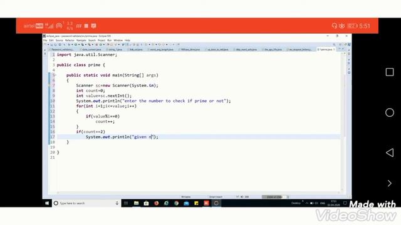Click the 'if(count==2)' code line
Image resolution: width=401 pixels, height=225 pixels.
90,132
